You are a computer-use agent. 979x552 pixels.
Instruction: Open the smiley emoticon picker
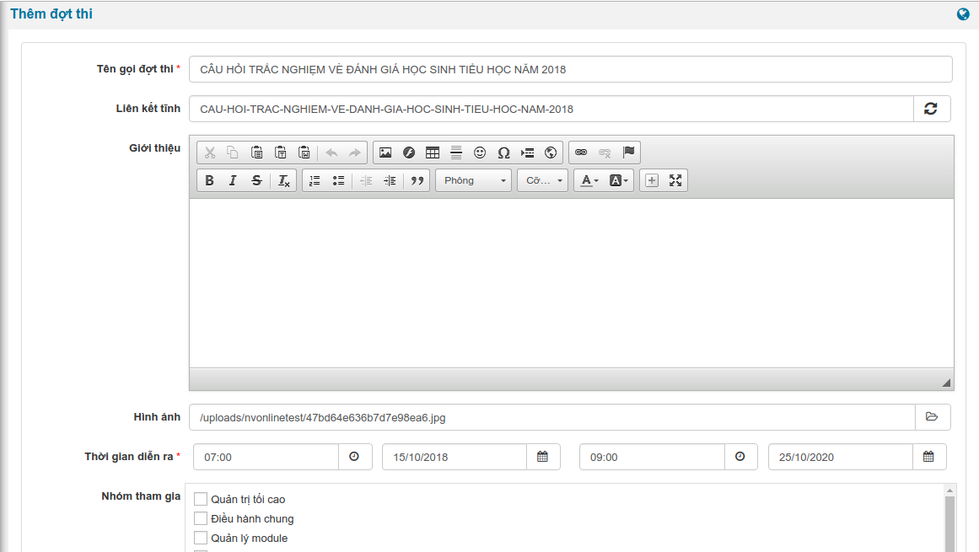[x=480, y=153]
